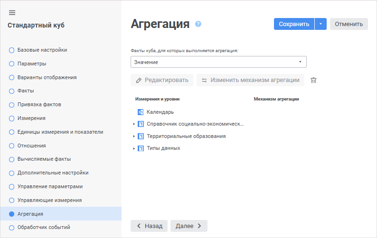Image resolution: width=377 pixels, height=238 pixels.
Task: Click the Справочник социально-экономических dictionary icon
Action: [x=141, y=124]
